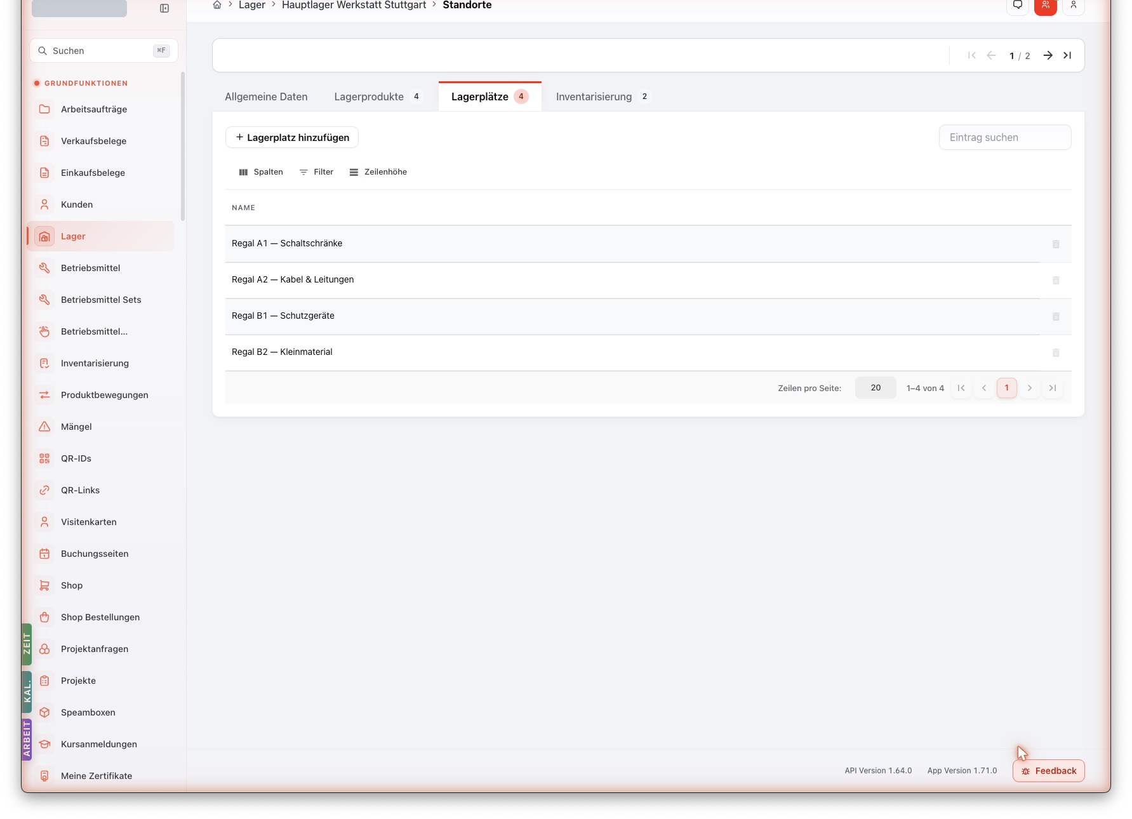Sort by the NAME column header
Viewport: 1132px width, 819px height.
coord(243,208)
